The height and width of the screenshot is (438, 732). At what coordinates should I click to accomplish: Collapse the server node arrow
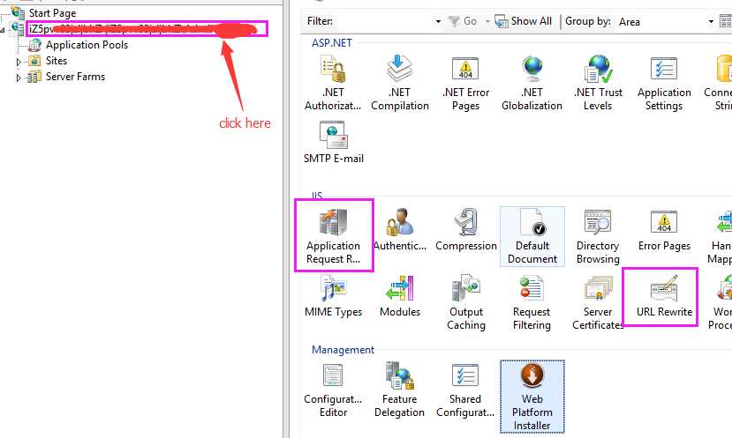point(3,30)
